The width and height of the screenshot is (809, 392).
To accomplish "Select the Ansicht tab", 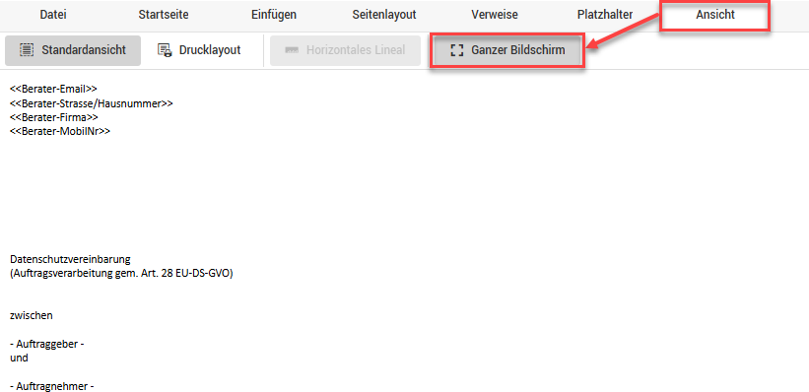I will 715,15.
